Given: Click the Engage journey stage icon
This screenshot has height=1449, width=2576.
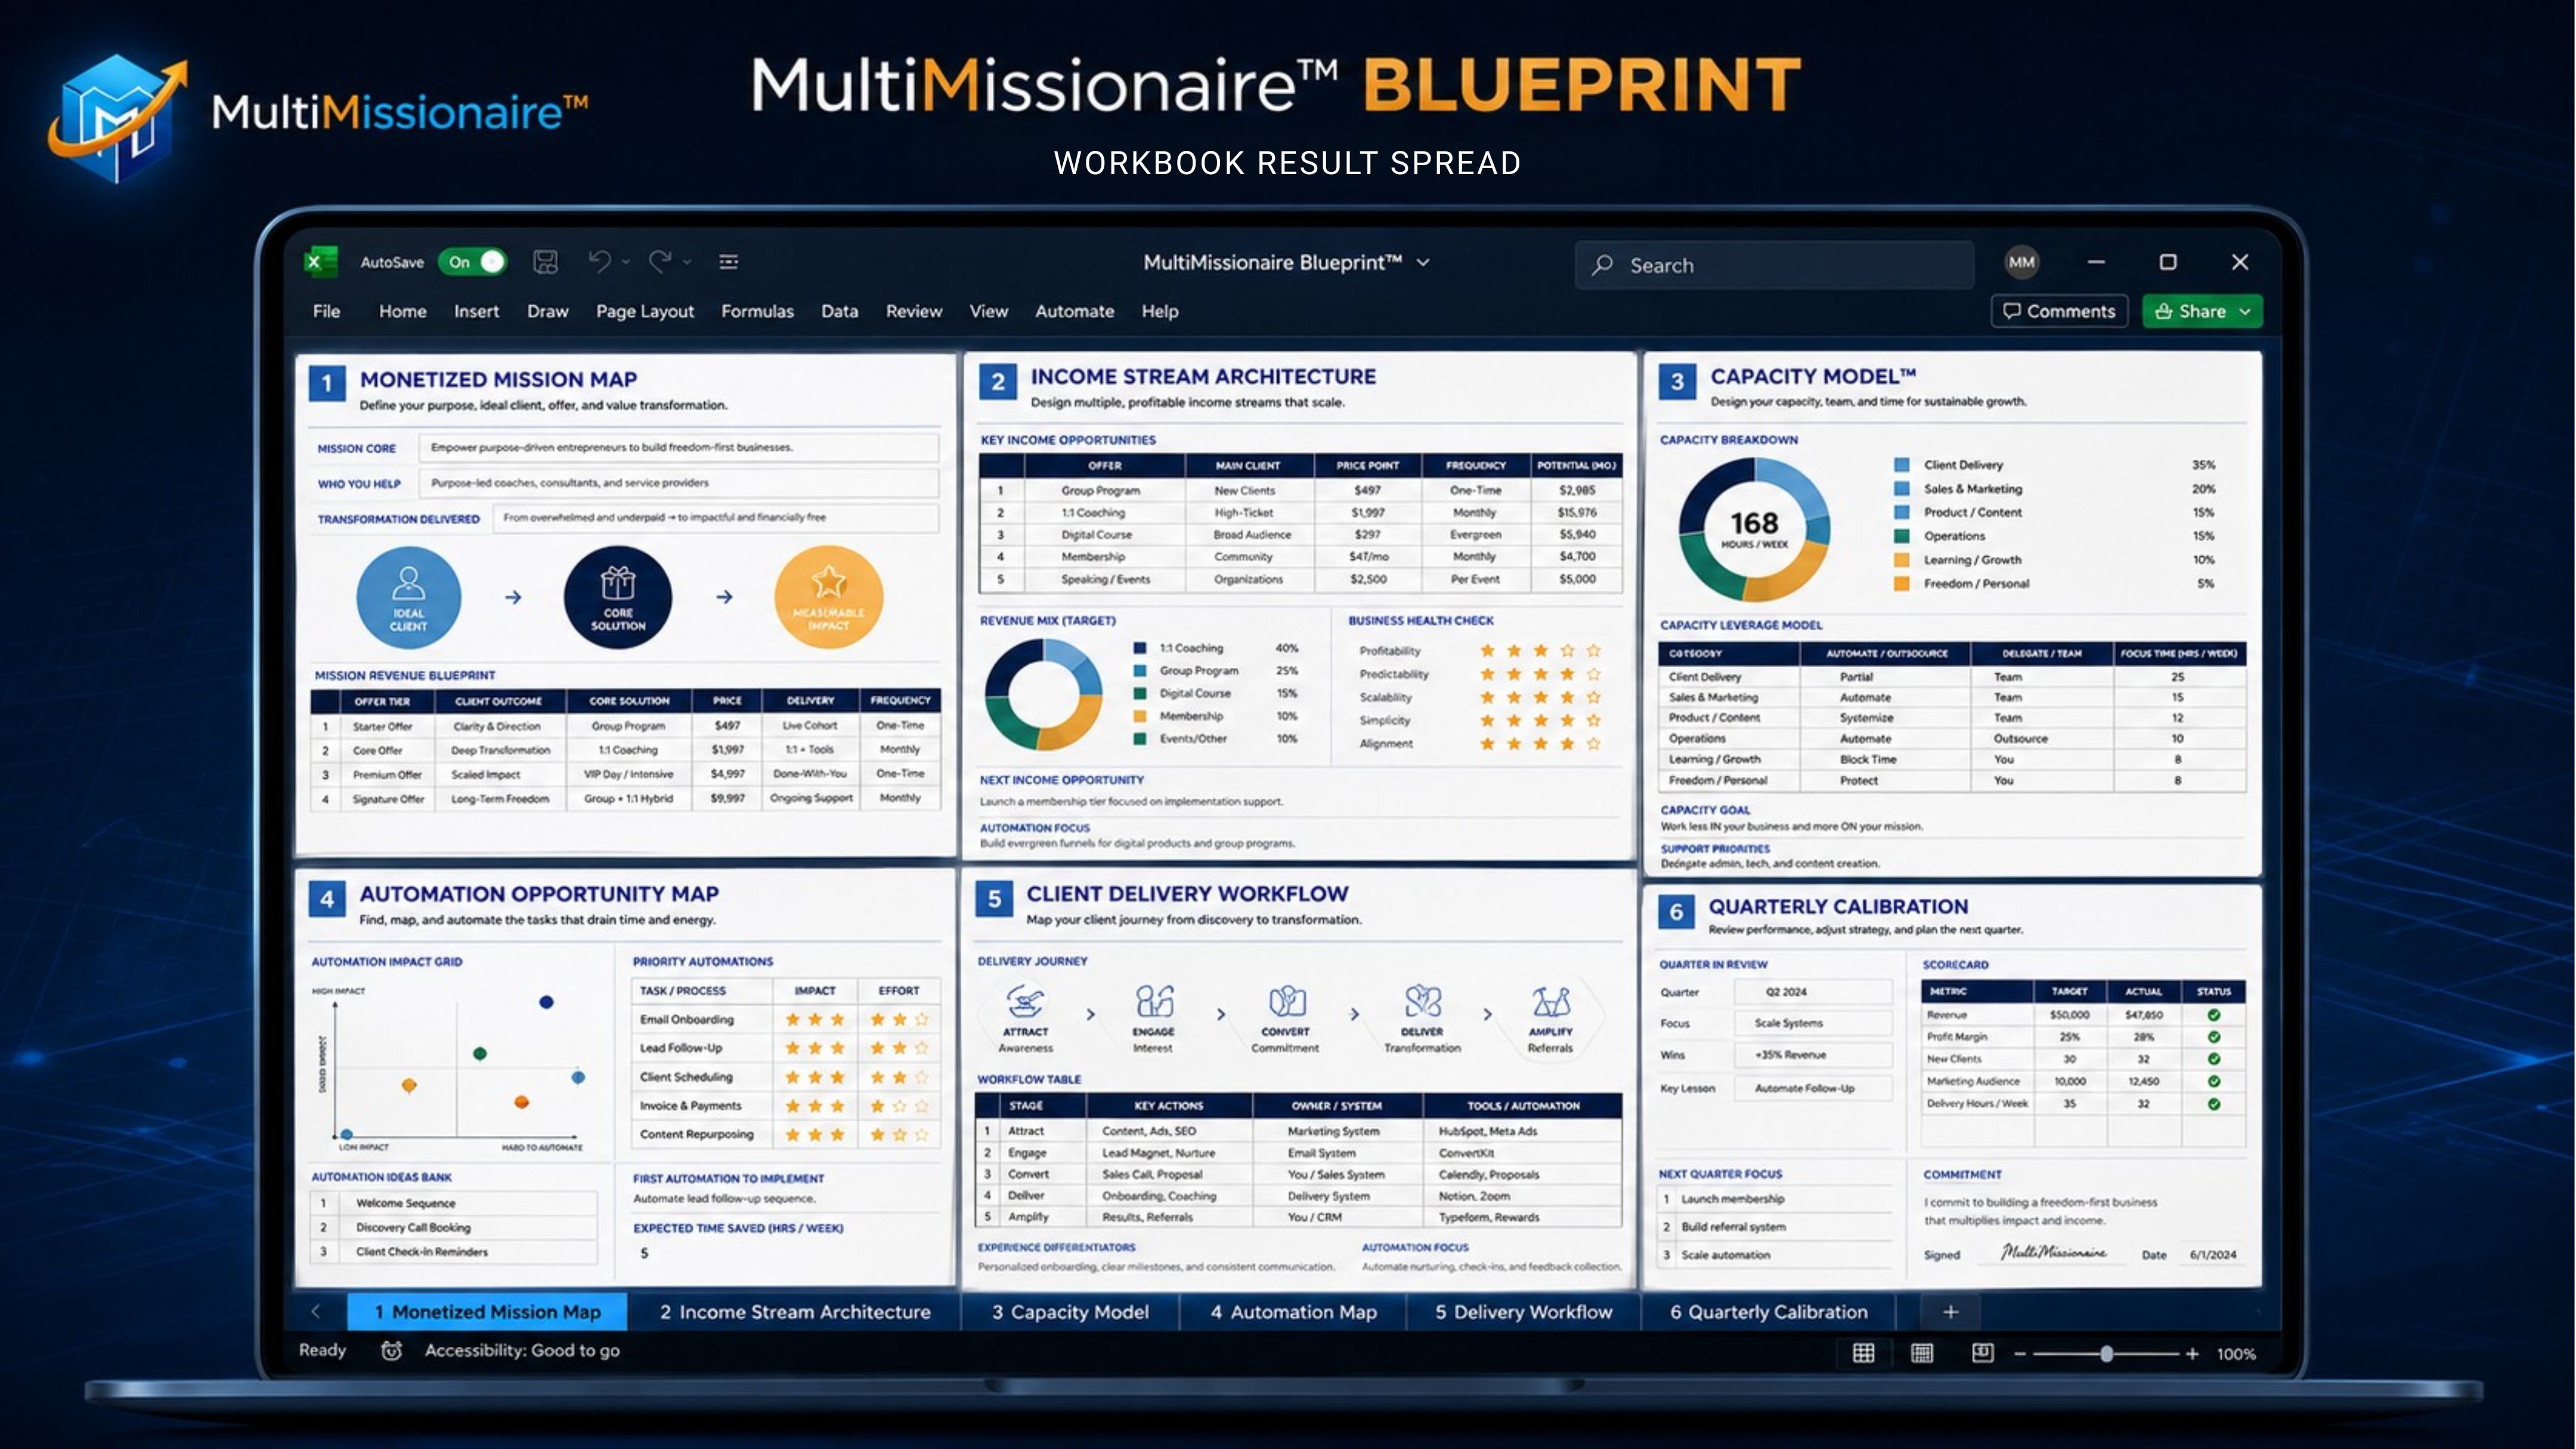Looking at the screenshot, I should [1154, 1001].
